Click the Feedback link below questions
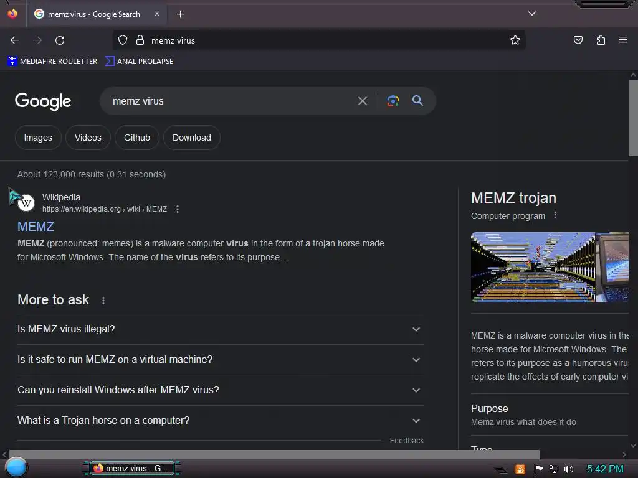The image size is (638, 478). tap(406, 440)
